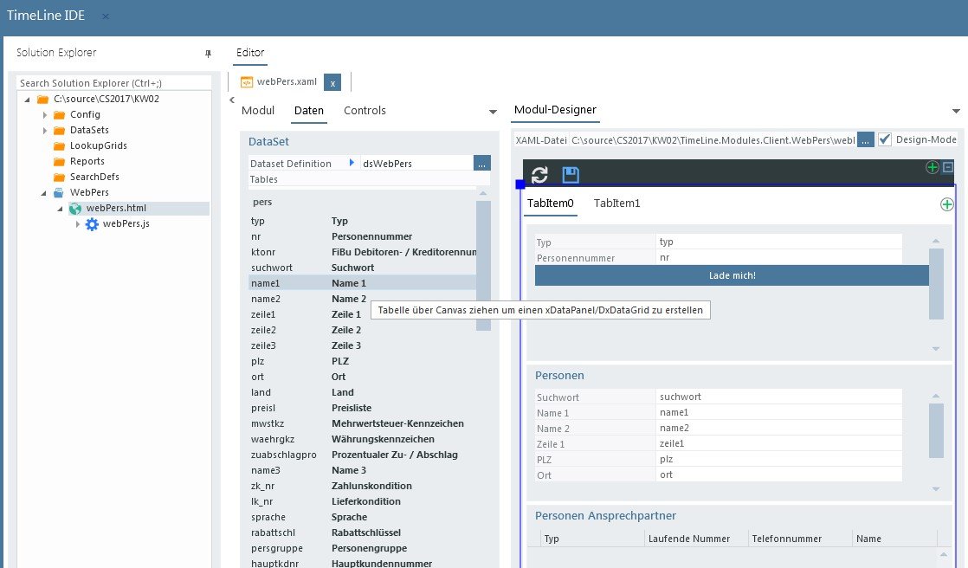Pin the Solution Explorer panel
968x568 pixels.
click(208, 54)
